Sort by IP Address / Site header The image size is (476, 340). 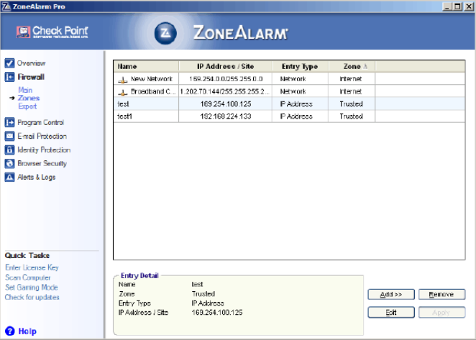(x=226, y=66)
